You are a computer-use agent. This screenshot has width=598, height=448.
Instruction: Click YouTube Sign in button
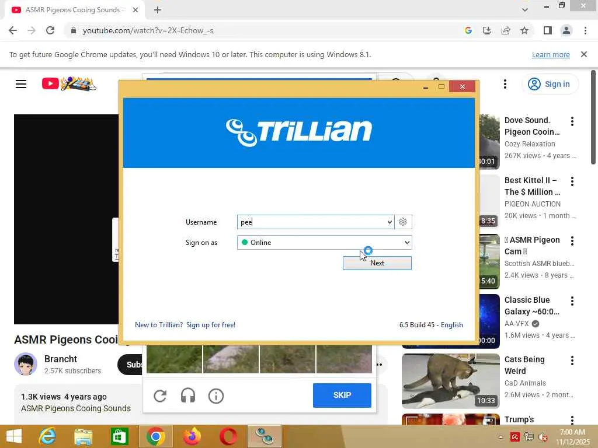(x=549, y=84)
